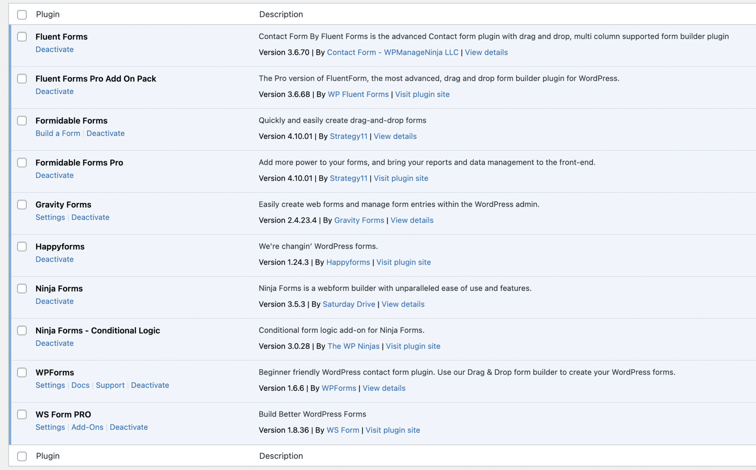
Task: Tick the Happyforms checkbox
Action: [x=22, y=247]
